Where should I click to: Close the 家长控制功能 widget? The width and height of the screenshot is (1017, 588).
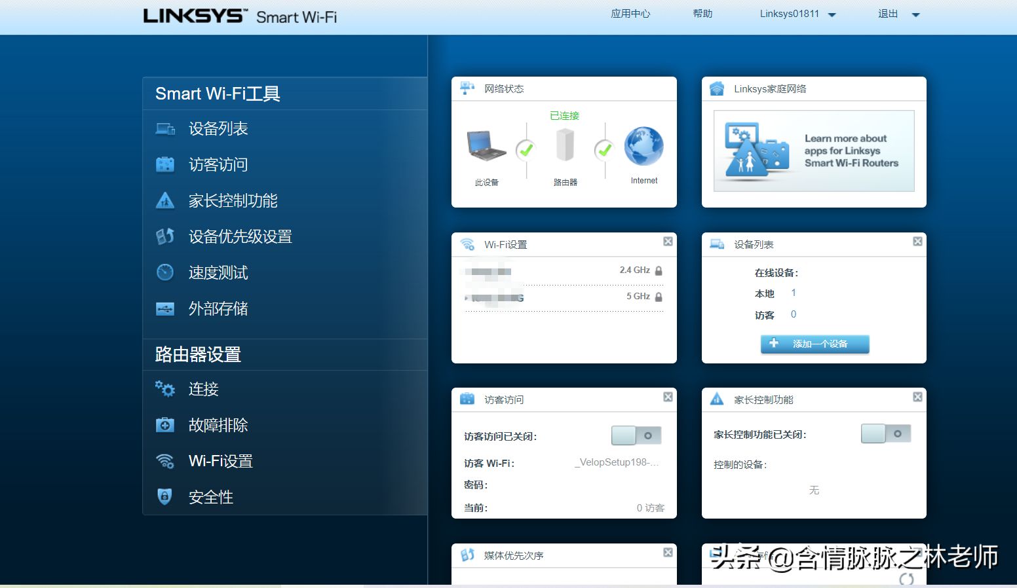pos(917,397)
